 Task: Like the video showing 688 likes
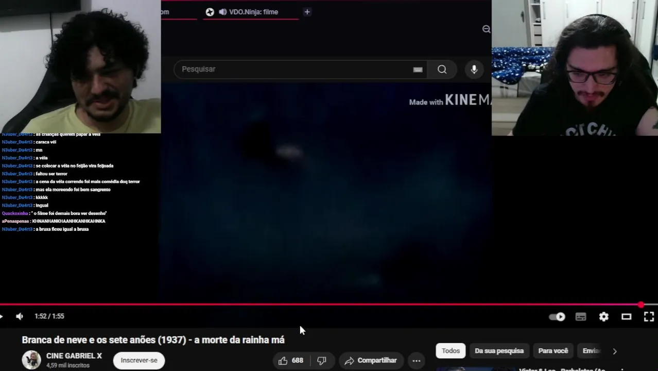290,361
